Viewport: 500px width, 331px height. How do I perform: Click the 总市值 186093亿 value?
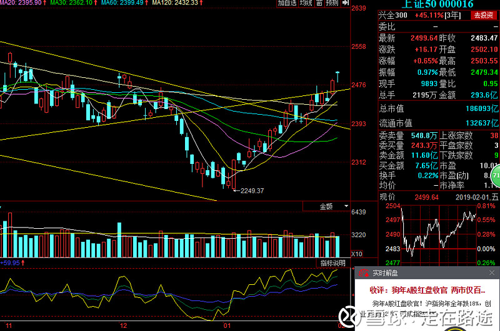click(482, 108)
